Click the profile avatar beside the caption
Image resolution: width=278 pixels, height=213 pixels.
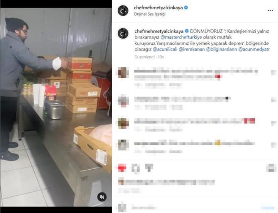click(123, 33)
